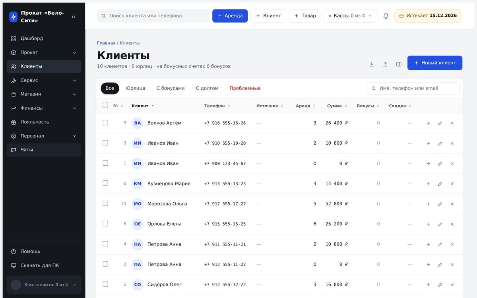Click the МО avatar of Морозова Ольга
Image resolution: width=477 pixels, height=298 pixels.
pos(138,204)
